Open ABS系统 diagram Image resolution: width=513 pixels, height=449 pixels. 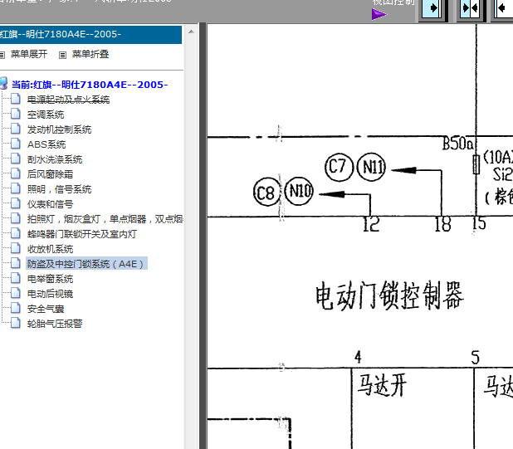tap(46, 144)
